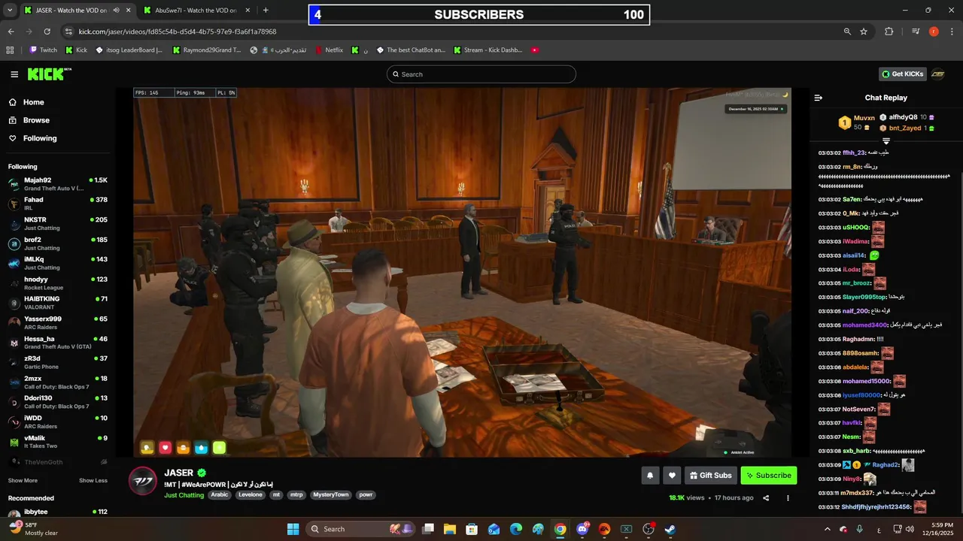The height and width of the screenshot is (541, 963).
Task: Open top gifter Muvxn profile
Action: point(864,118)
